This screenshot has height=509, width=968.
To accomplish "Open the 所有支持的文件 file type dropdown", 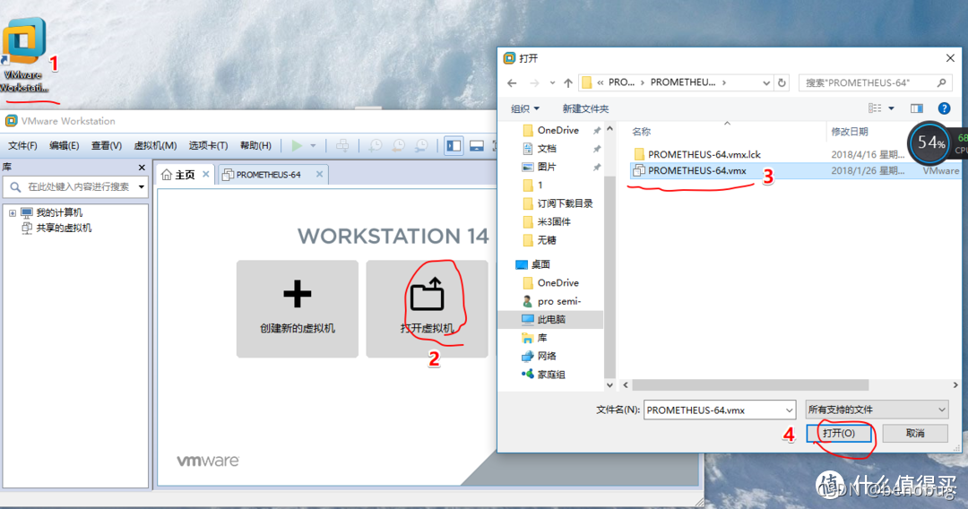I will point(877,410).
